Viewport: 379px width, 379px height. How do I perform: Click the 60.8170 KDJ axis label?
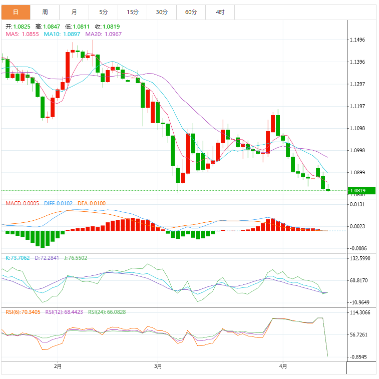[x=358, y=280]
